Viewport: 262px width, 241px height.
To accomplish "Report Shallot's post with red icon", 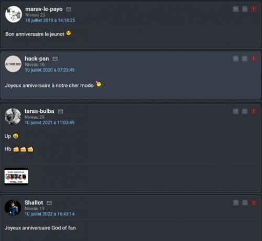I will pyautogui.click(x=254, y=203).
